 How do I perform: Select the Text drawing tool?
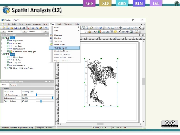click(x=108, y=28)
